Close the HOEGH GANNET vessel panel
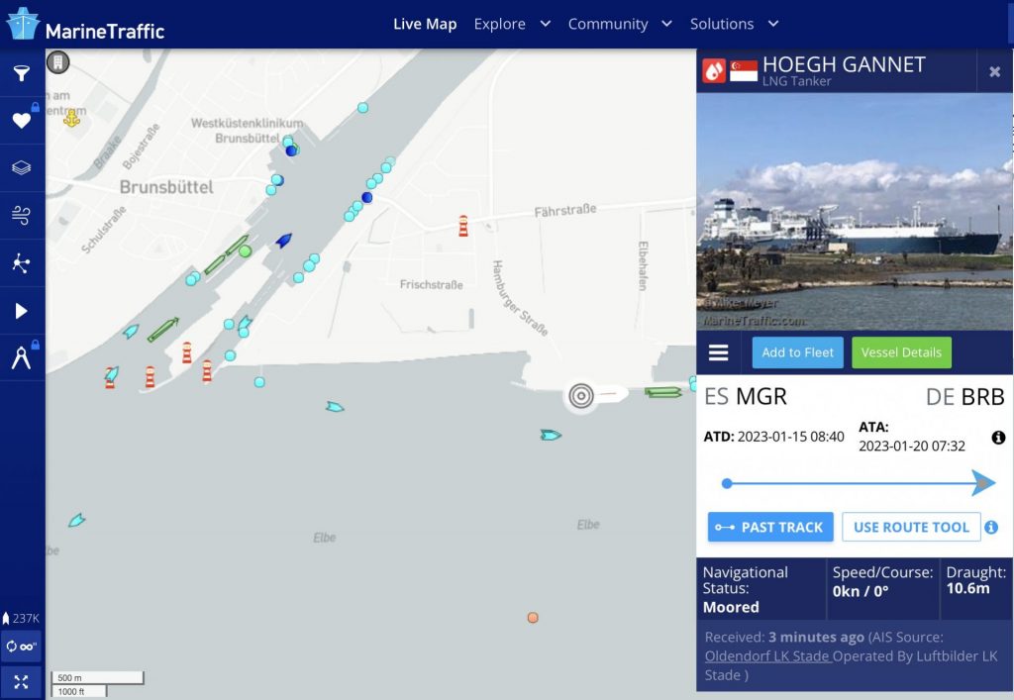The width and height of the screenshot is (1014, 700). tap(994, 71)
